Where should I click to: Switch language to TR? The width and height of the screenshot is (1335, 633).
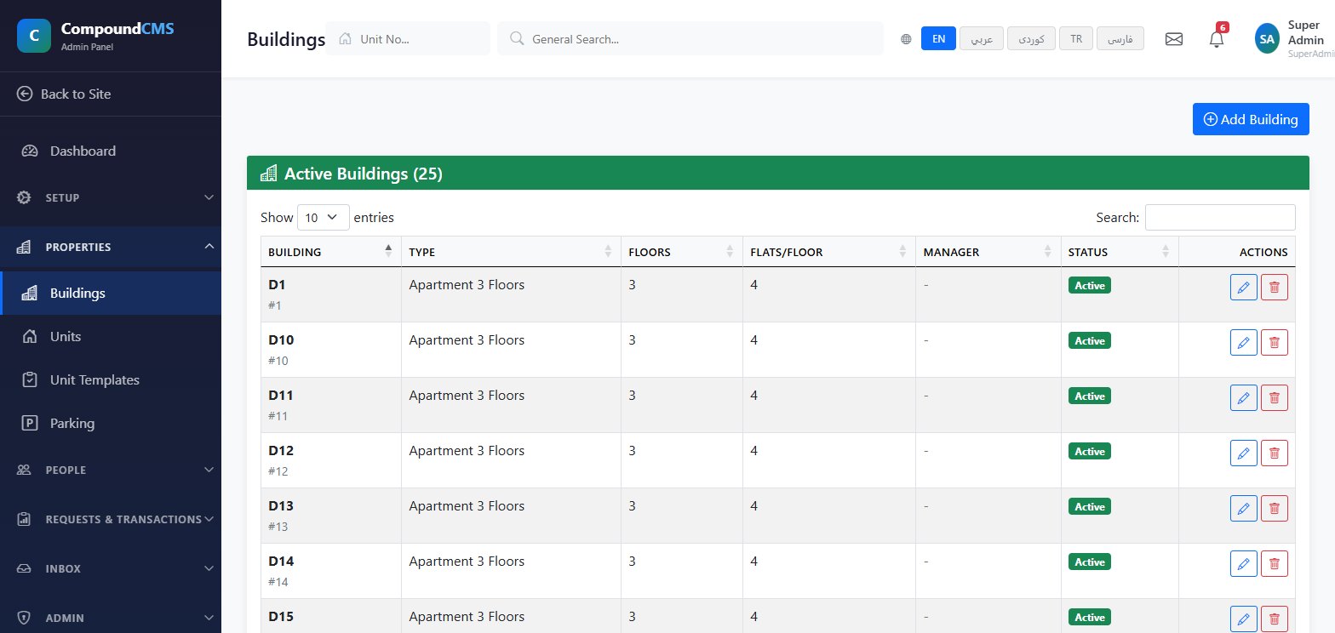coord(1076,39)
